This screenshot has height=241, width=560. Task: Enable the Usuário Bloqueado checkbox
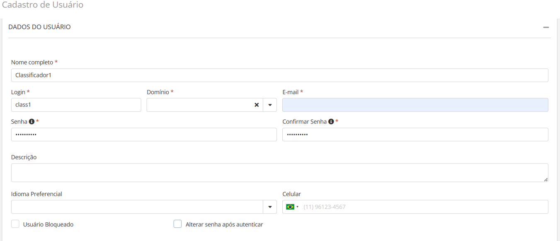pos(15,224)
